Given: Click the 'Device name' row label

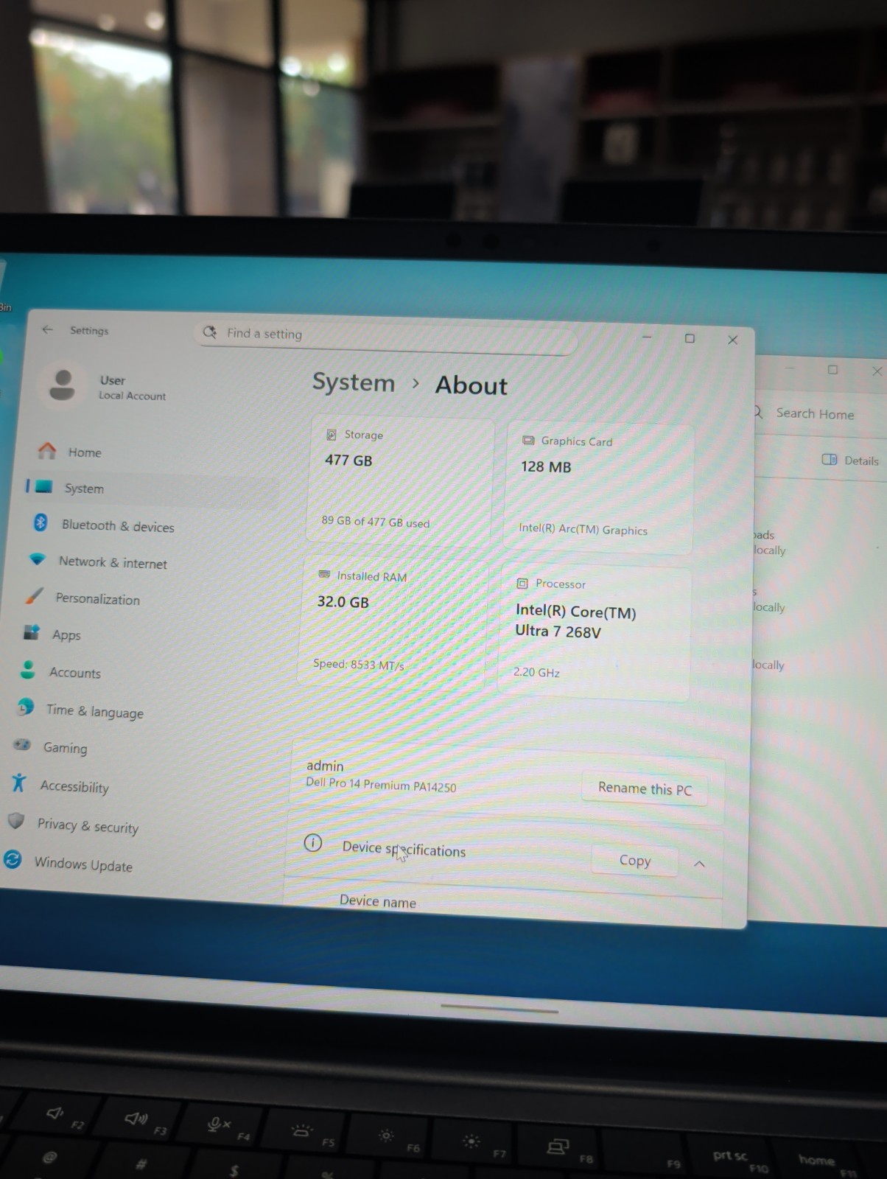Looking at the screenshot, I should pyautogui.click(x=378, y=901).
